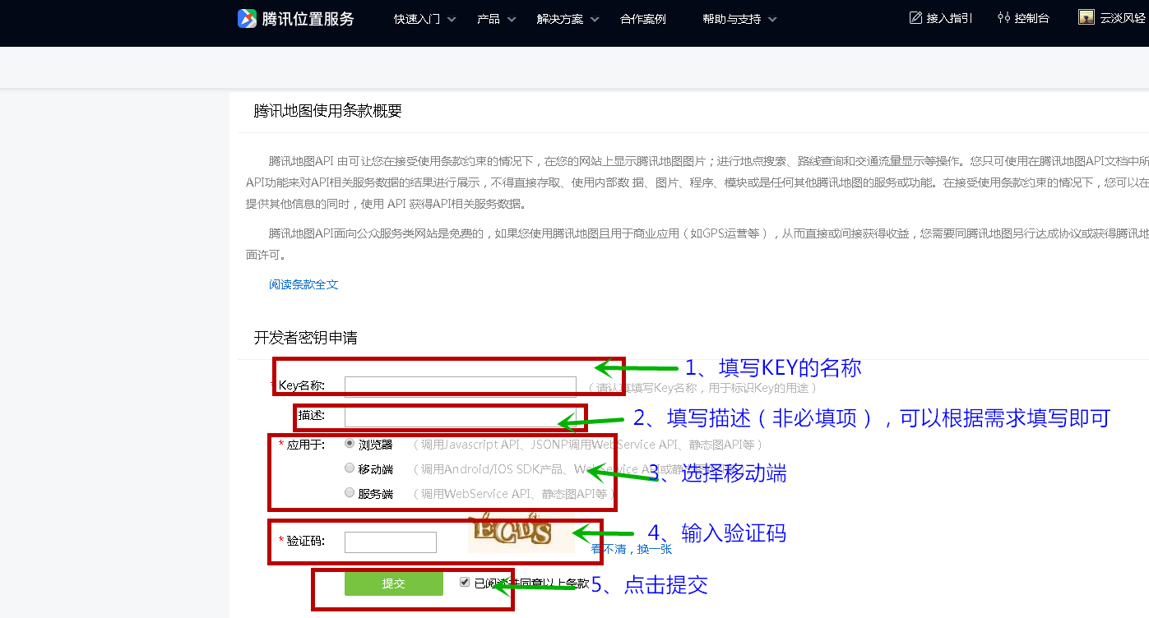Click the Tencent Location Service logo icon
Viewport: 1149px width, 618px height.
248,18
